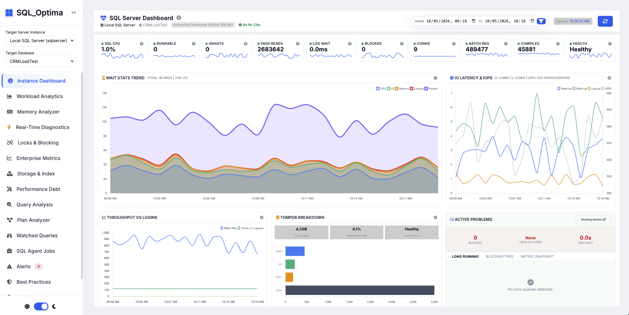Go to Workload Analytics

(40, 96)
